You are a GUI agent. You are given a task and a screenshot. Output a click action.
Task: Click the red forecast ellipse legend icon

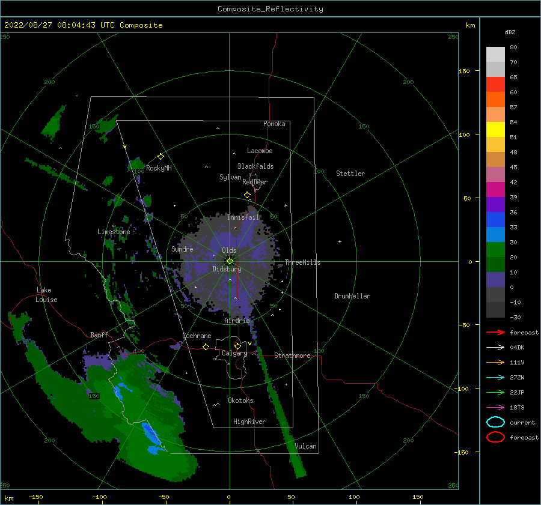pos(495,437)
